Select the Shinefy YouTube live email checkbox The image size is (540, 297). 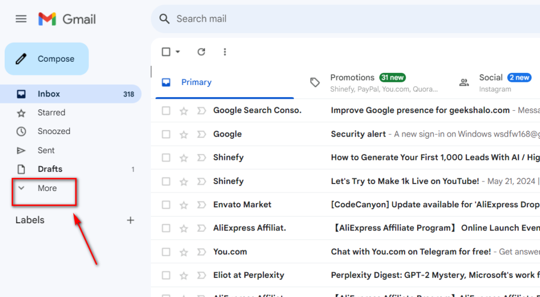[166, 181]
